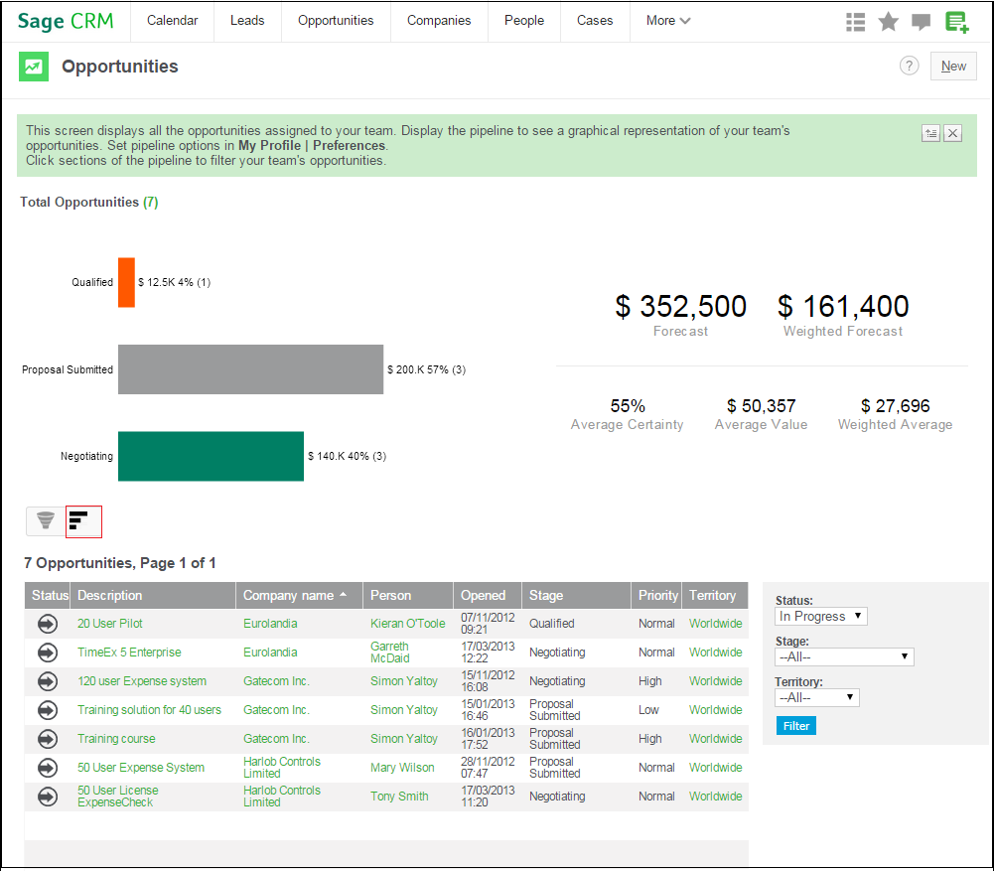
Task: Open person Garreth McDaid
Action: click(x=389, y=652)
